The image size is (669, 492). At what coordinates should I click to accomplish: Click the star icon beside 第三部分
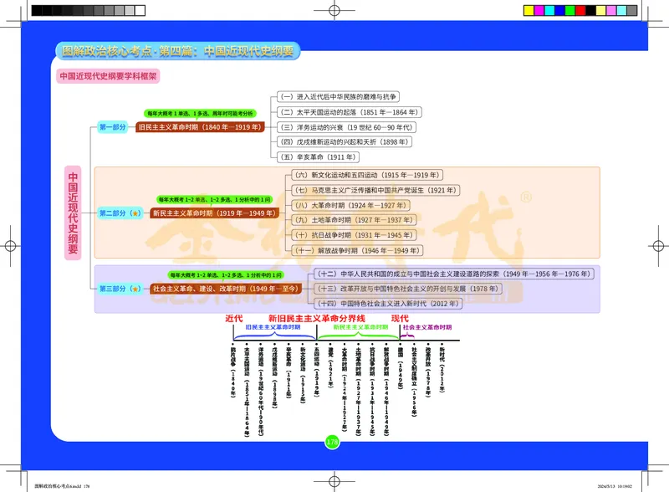pos(136,289)
